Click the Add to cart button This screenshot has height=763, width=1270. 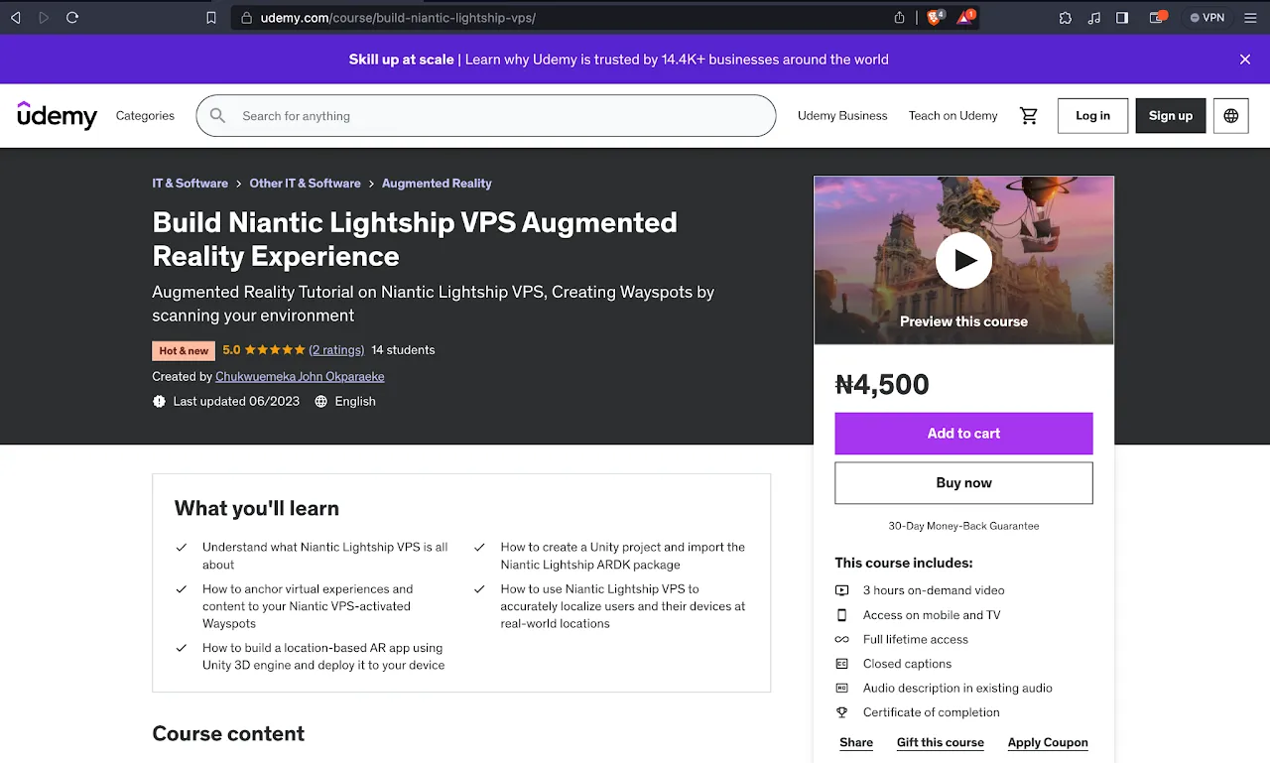(963, 434)
